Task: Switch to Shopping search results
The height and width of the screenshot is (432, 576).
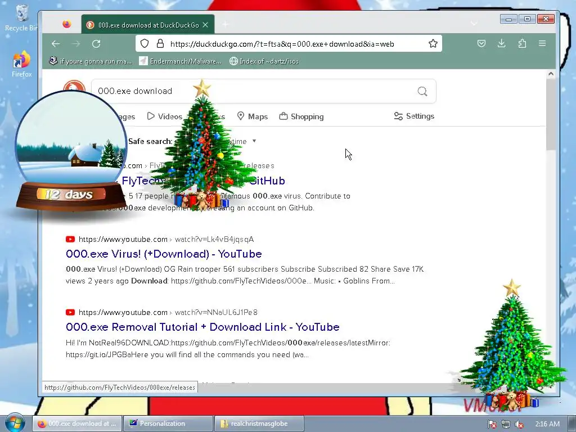Action: 301,116
